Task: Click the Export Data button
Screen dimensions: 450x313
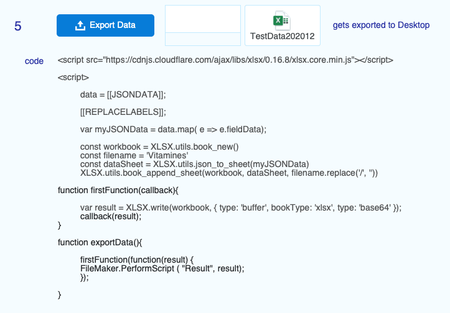Action: [x=105, y=25]
